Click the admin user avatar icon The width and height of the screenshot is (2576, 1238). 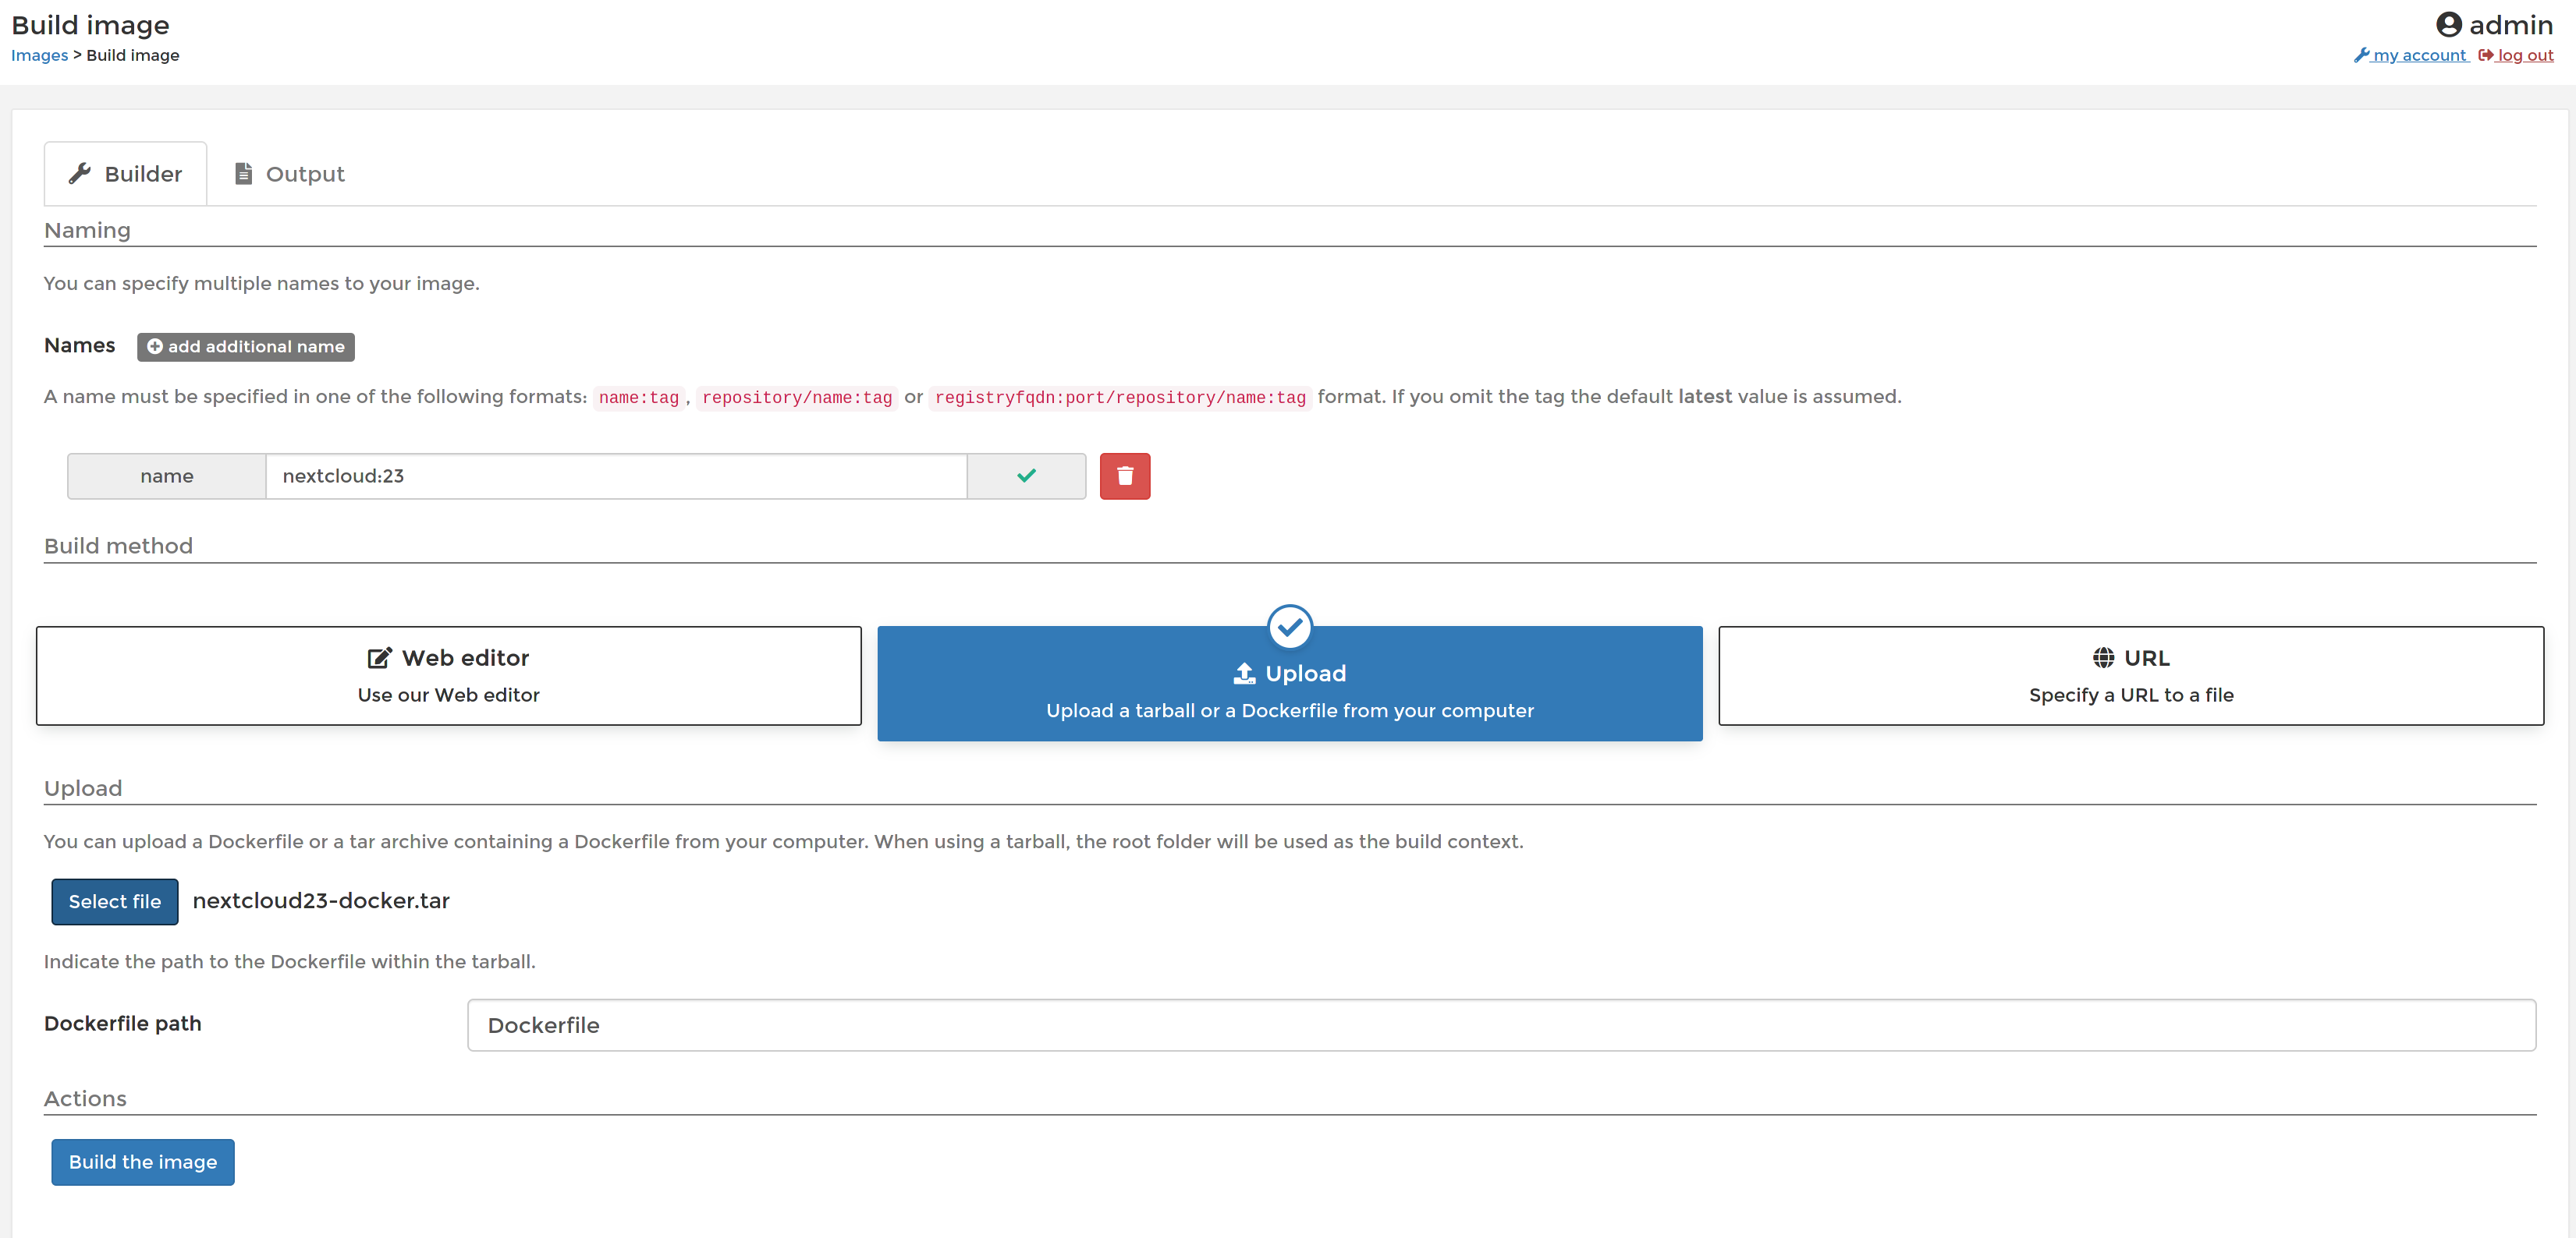tap(2448, 24)
